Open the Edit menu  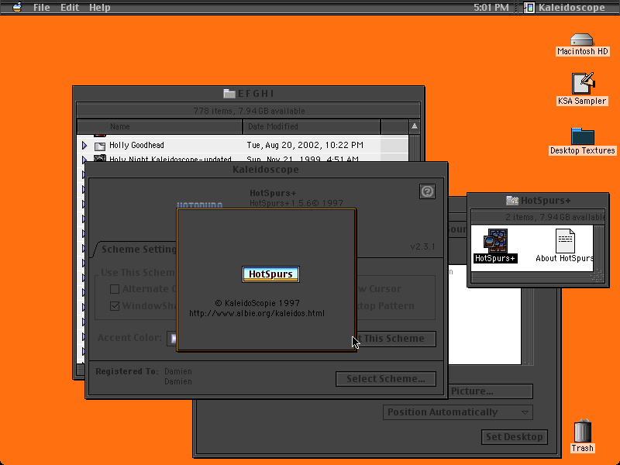point(70,8)
